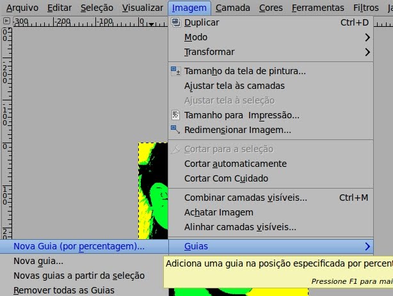This screenshot has height=296, width=393.
Task: Open the Filtros menu
Action: click(x=365, y=8)
